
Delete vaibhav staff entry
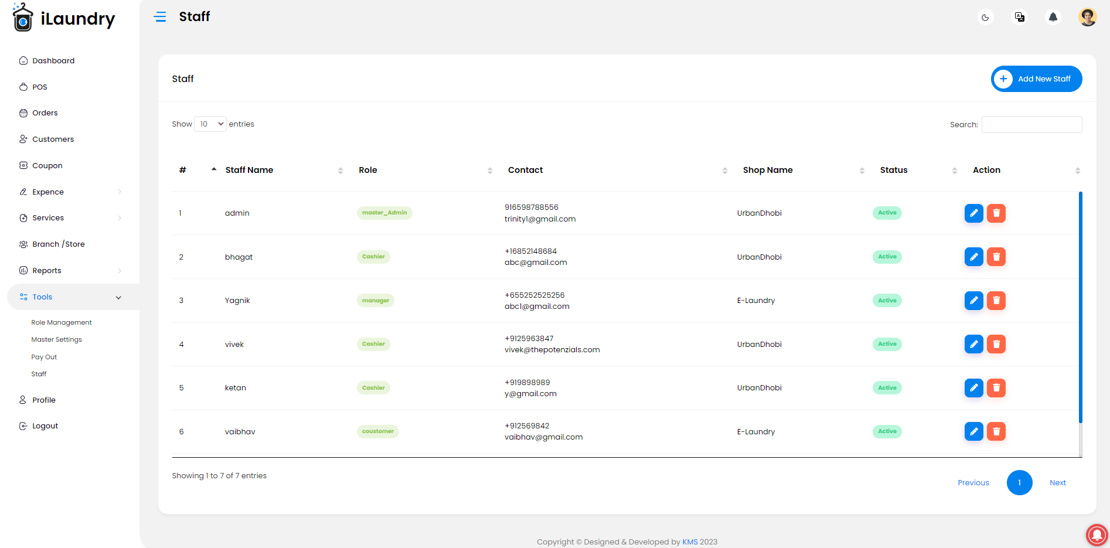click(996, 431)
